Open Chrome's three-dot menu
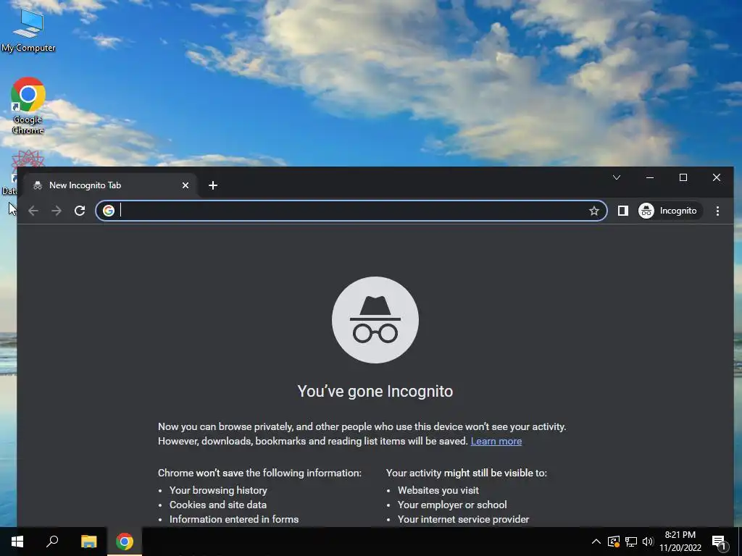 [717, 211]
